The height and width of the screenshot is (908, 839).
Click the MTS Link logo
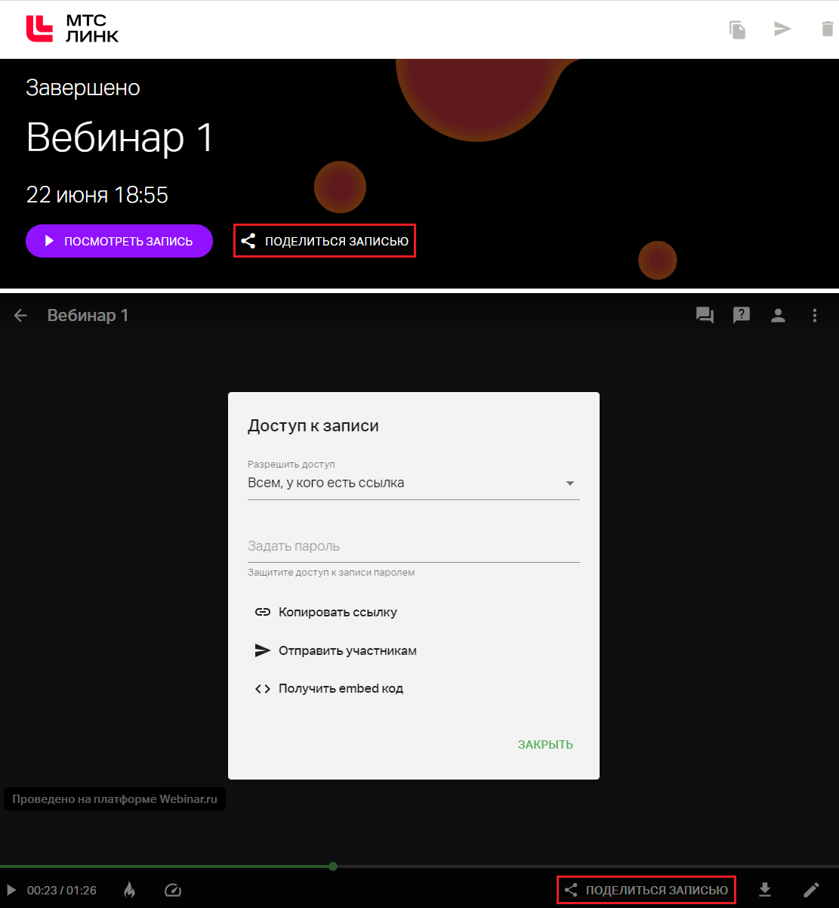click(72, 28)
